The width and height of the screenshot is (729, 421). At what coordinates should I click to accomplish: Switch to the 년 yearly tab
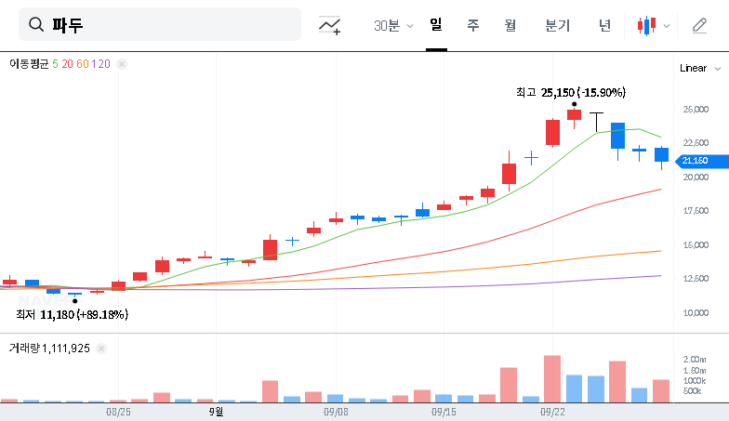click(x=604, y=25)
